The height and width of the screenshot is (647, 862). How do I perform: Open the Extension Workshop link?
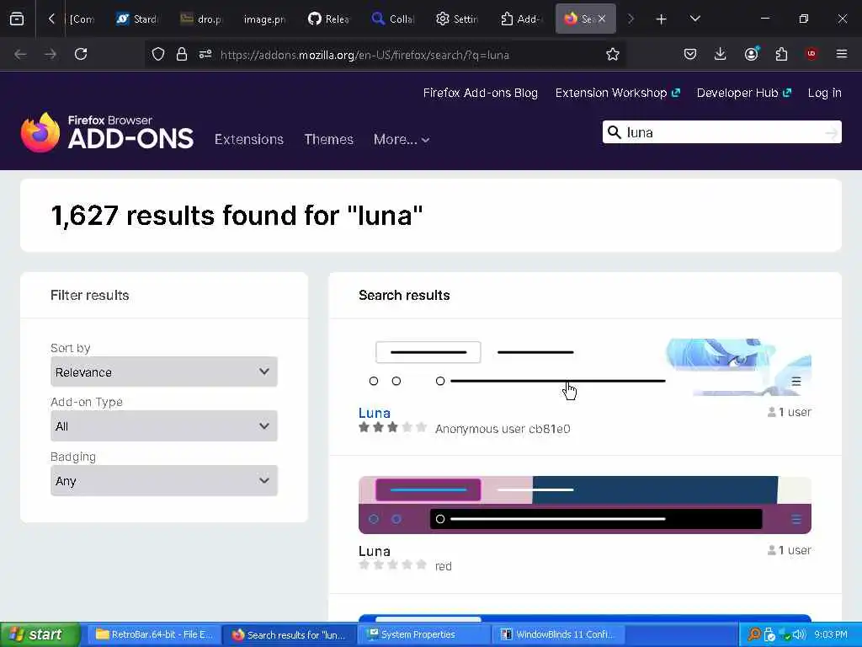617,93
